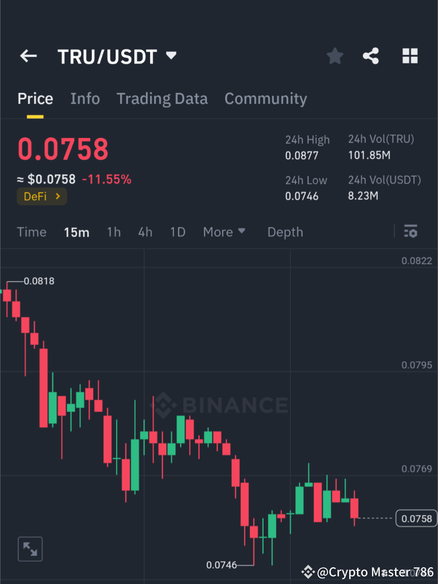Open the DeFi category link chevron
The image size is (438, 584).
(x=57, y=196)
